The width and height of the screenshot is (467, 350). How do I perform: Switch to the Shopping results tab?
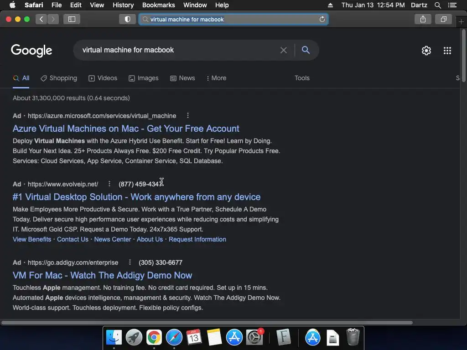click(59, 78)
